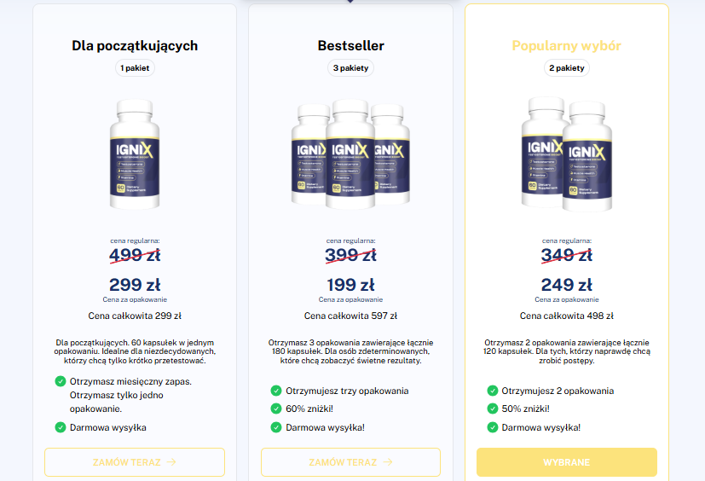The image size is (705, 481).
Task: Click checkmark beside 'Darmowa wysyłka!' in Popularny wybór plan
Action: [x=492, y=427]
